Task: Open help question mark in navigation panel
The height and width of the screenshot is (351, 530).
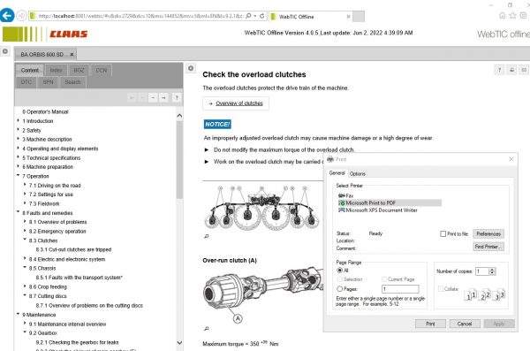Action: [x=177, y=97]
